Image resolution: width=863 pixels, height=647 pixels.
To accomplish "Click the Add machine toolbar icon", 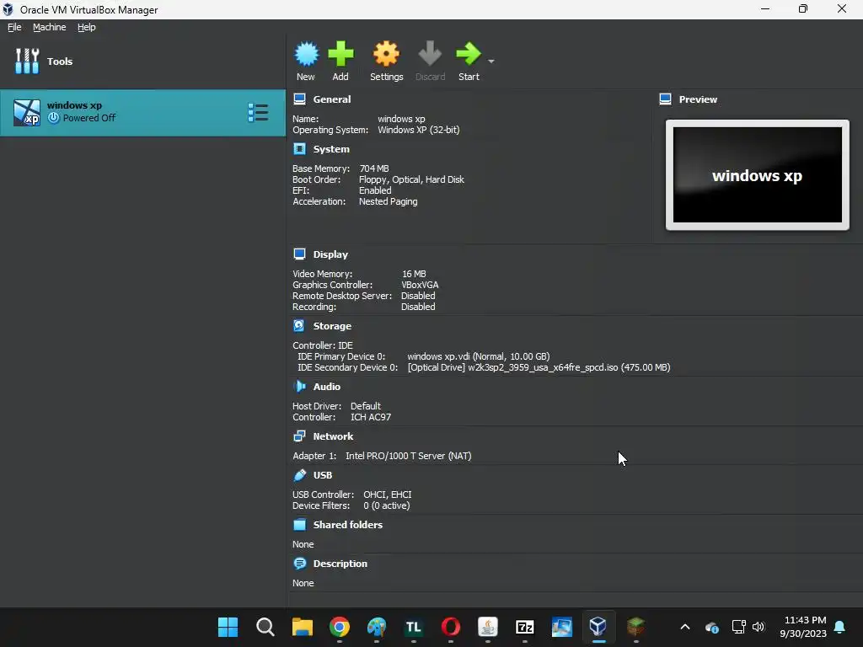I will point(340,54).
